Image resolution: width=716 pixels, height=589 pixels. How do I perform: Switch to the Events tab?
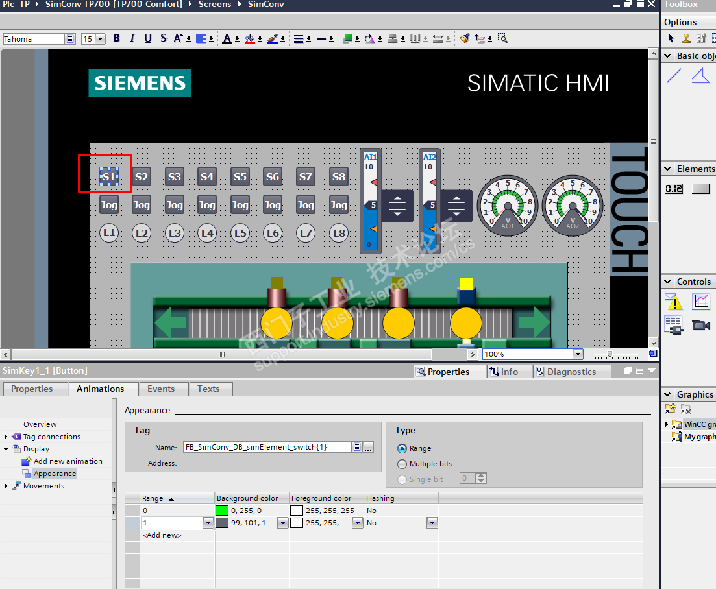coord(161,389)
